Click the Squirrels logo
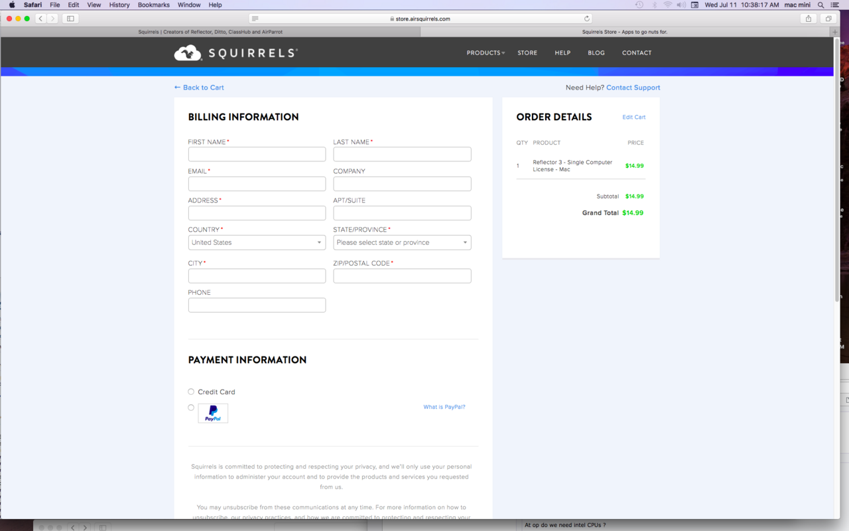This screenshot has width=849, height=531. click(x=236, y=53)
